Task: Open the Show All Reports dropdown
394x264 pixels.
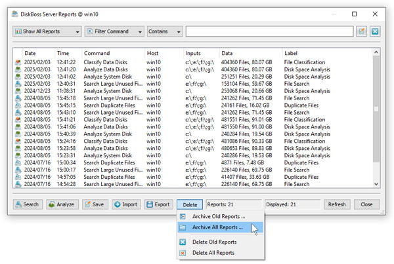Action: pos(47,31)
